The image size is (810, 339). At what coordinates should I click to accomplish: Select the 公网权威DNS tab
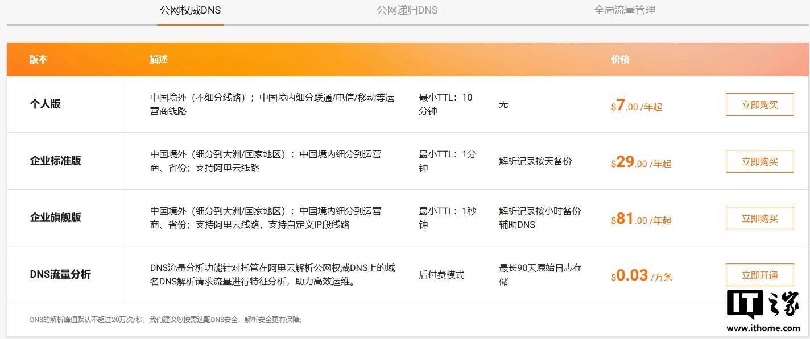click(x=189, y=10)
